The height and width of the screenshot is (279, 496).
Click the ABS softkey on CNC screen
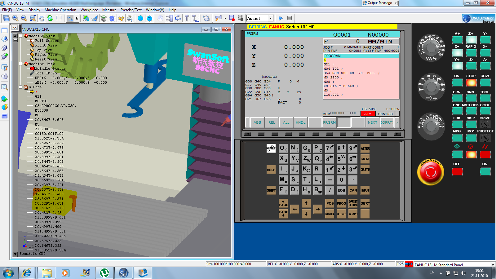pyautogui.click(x=257, y=122)
